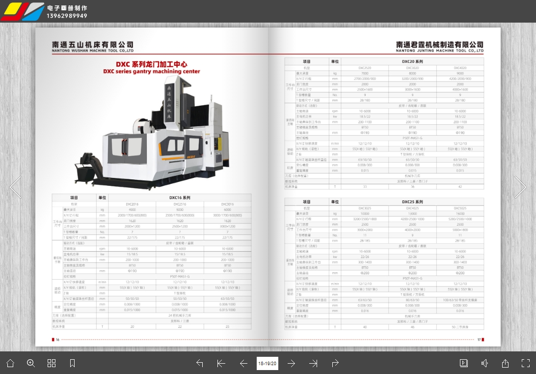Viewport: 536px width, 374px height.
Task: Click the DXC20 系列 table header
Action: 412,61
